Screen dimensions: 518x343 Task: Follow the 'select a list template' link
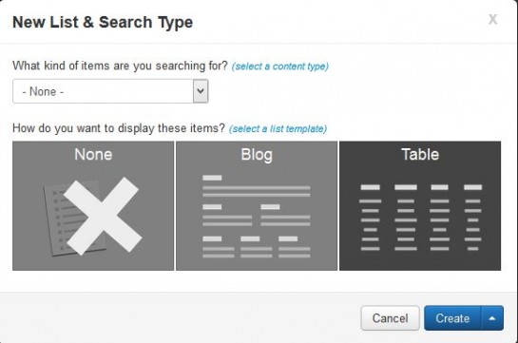(278, 129)
